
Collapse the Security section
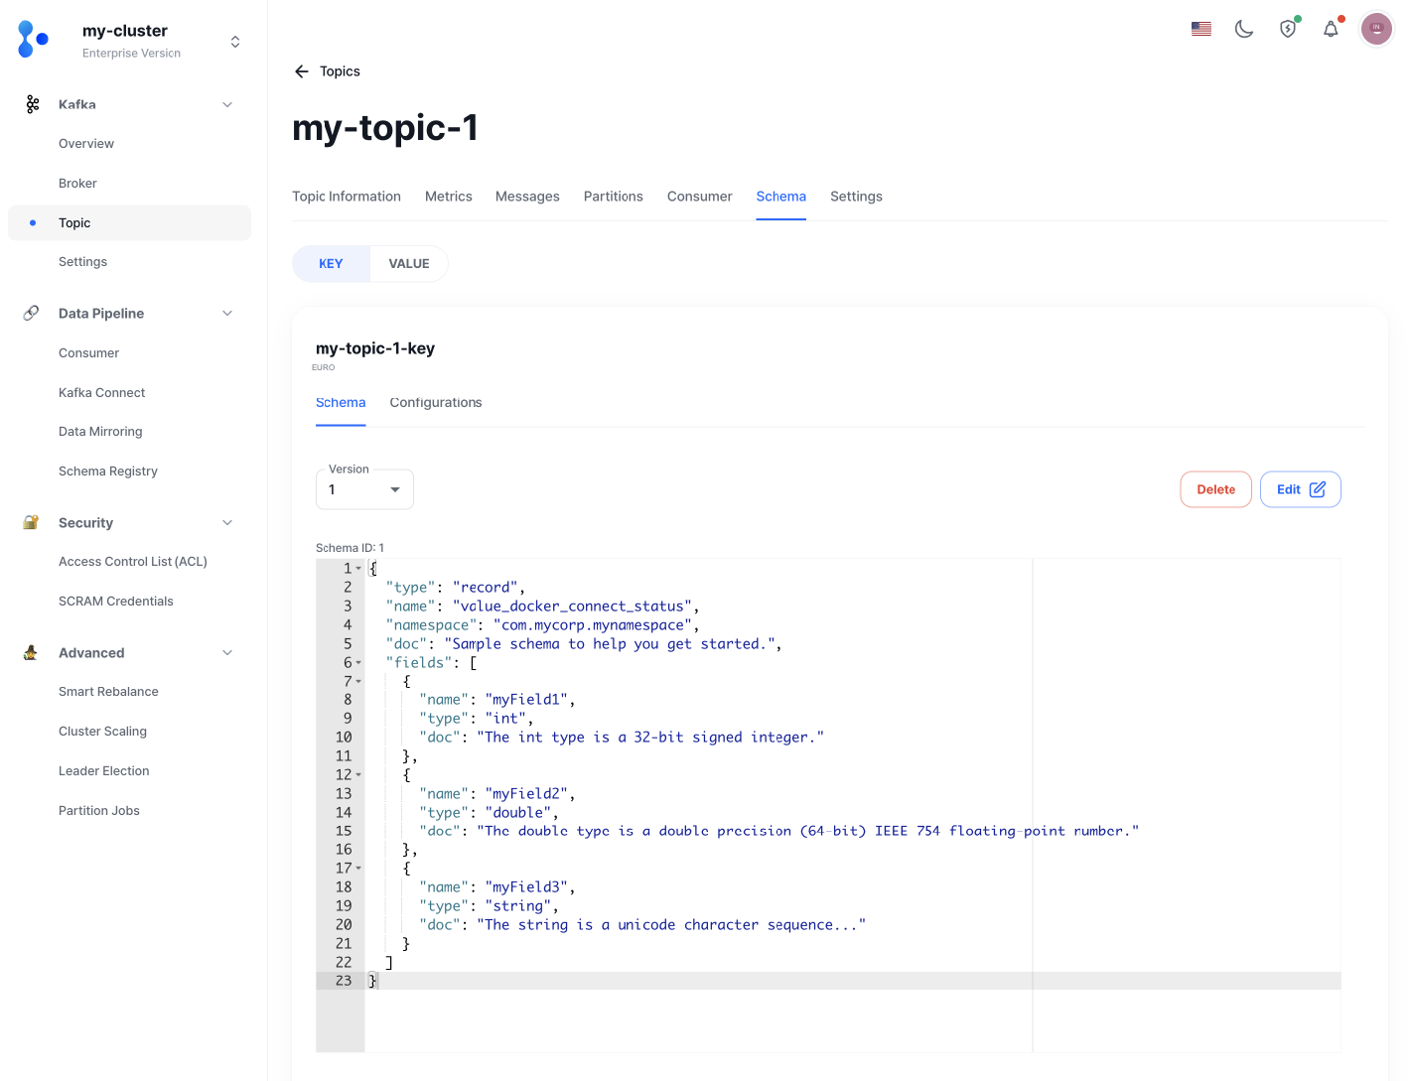coord(227,522)
